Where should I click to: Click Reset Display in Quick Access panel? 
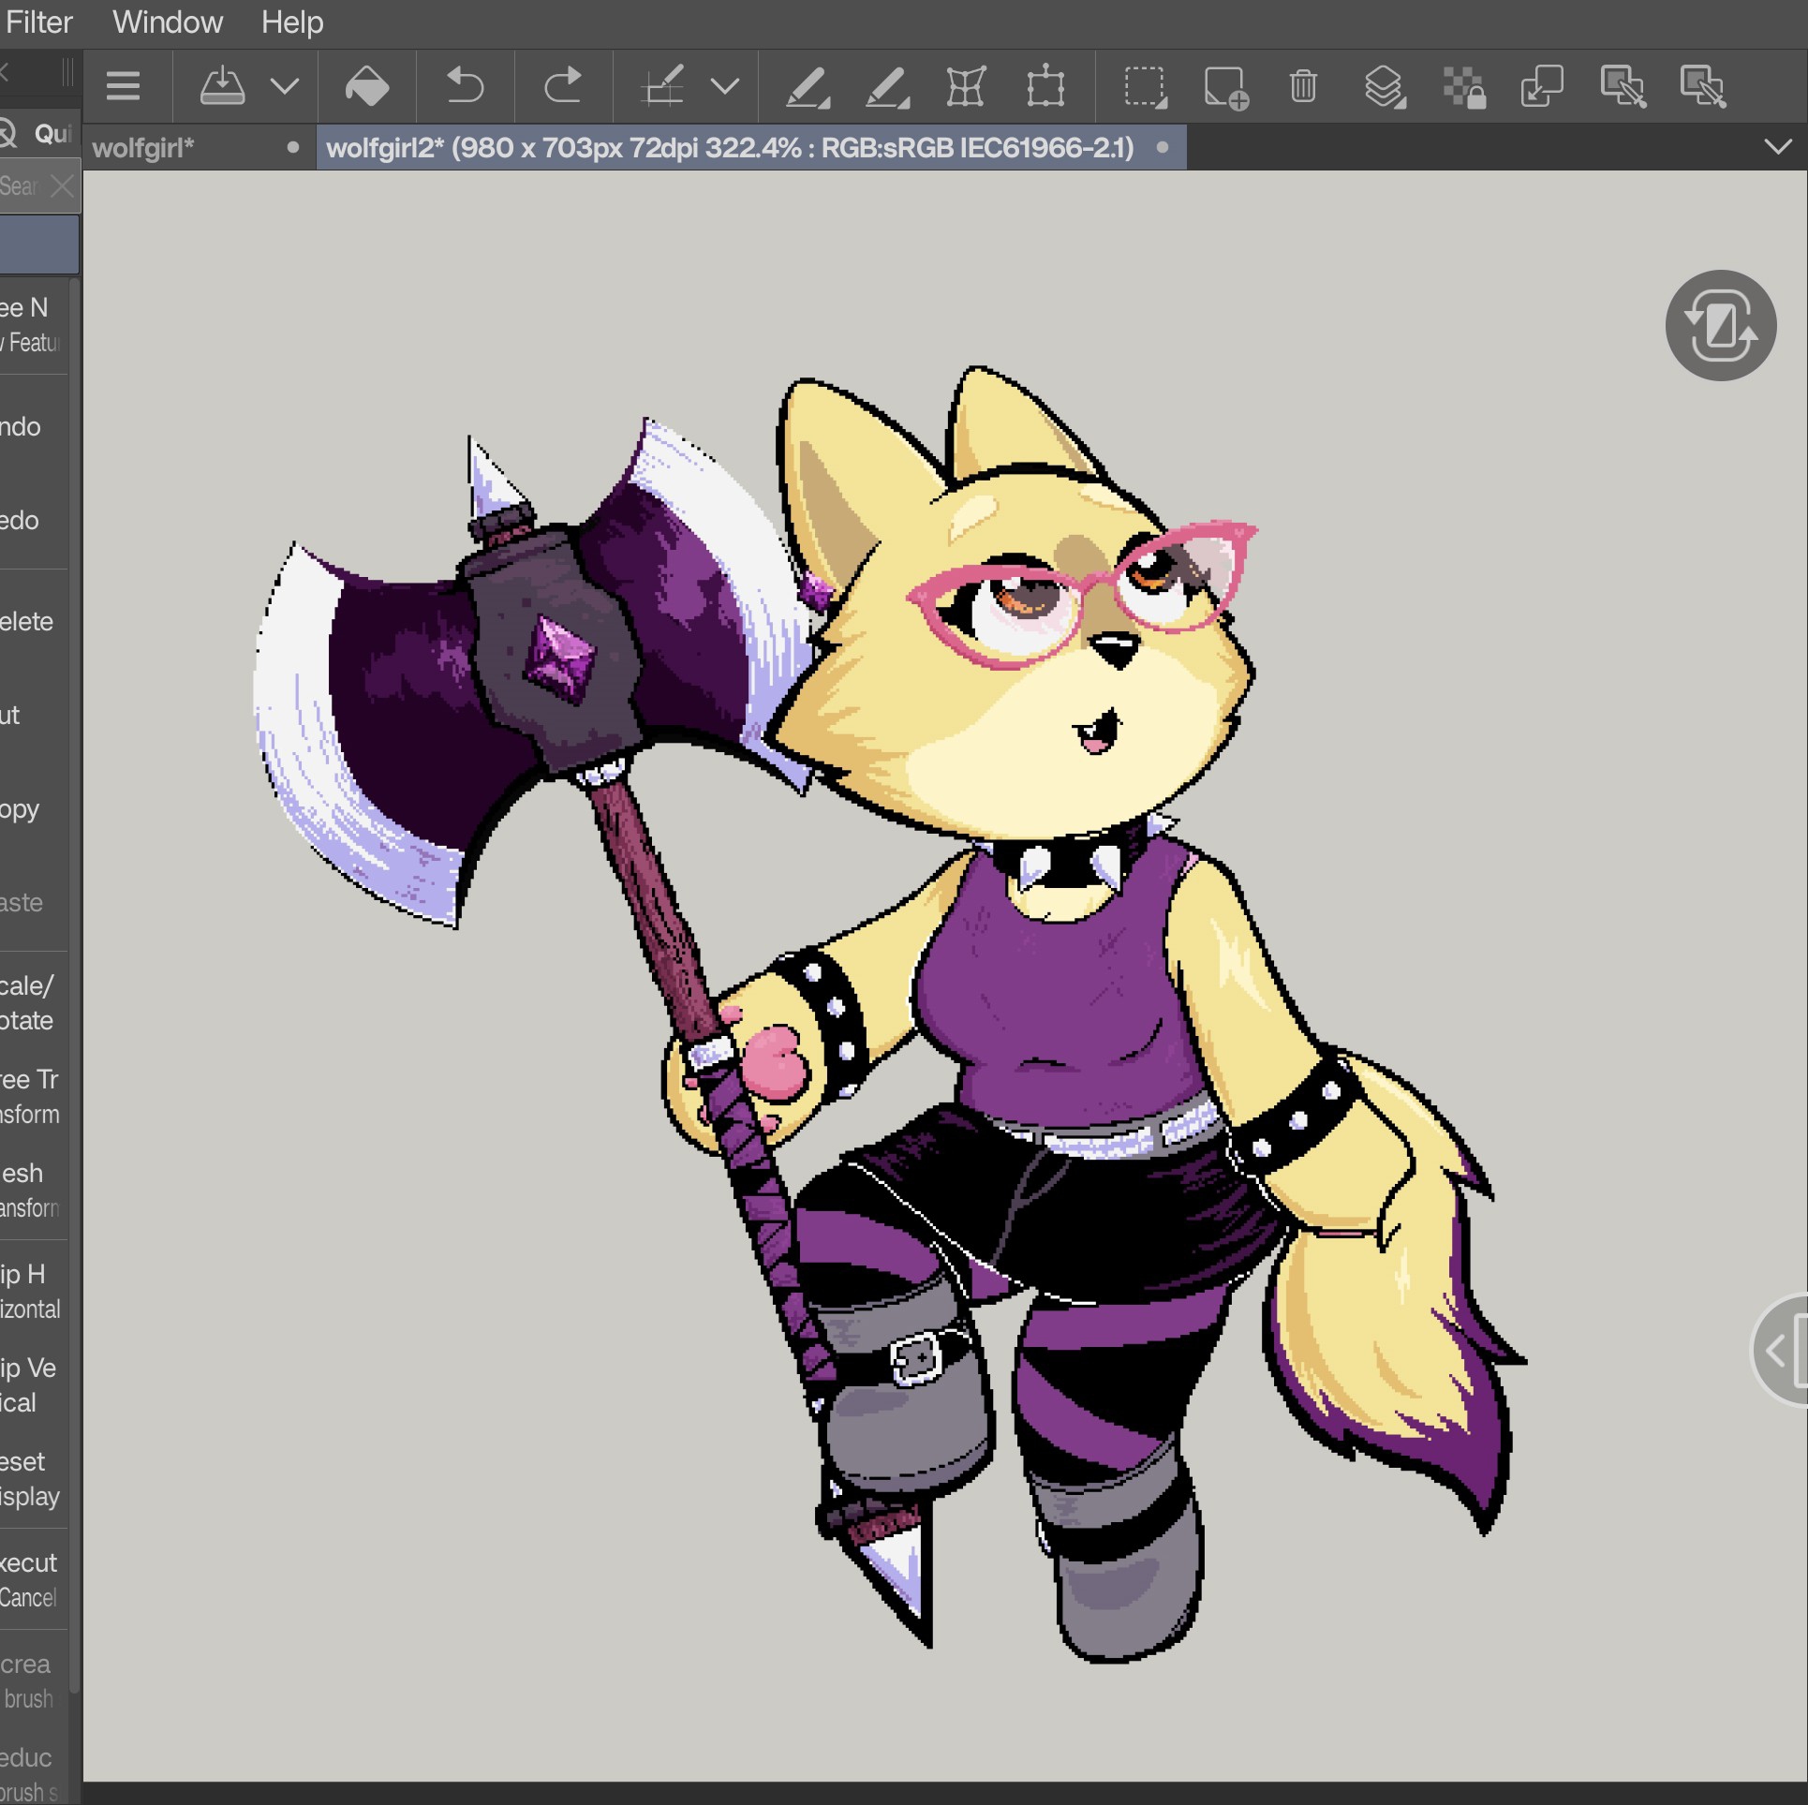point(30,1478)
